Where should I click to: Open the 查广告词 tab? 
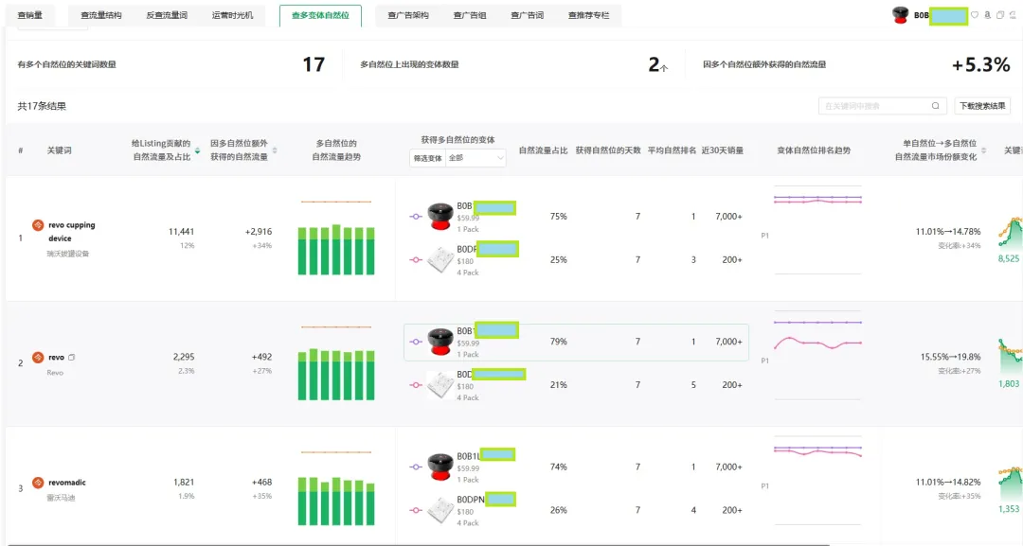pyautogui.click(x=528, y=15)
